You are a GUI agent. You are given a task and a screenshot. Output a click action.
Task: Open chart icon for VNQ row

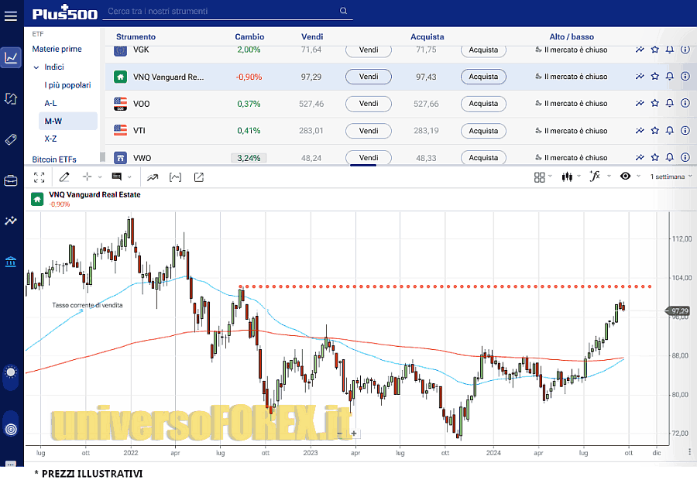coord(640,77)
